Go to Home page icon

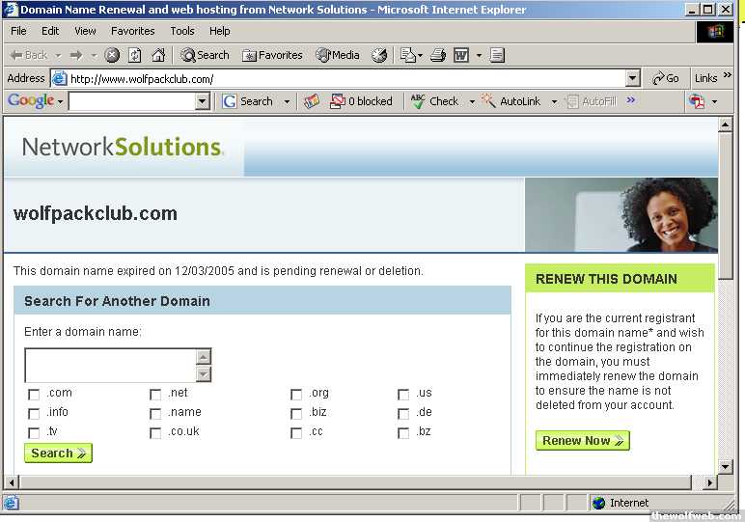click(x=158, y=55)
